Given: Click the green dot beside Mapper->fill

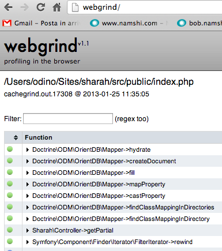Looking at the screenshot, I should [x=10, y=172].
